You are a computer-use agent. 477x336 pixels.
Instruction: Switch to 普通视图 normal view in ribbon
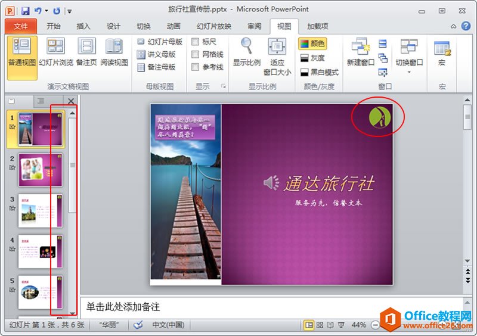[22, 57]
